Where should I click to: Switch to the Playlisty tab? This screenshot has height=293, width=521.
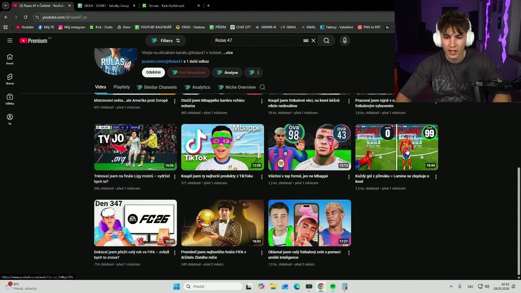pos(122,87)
